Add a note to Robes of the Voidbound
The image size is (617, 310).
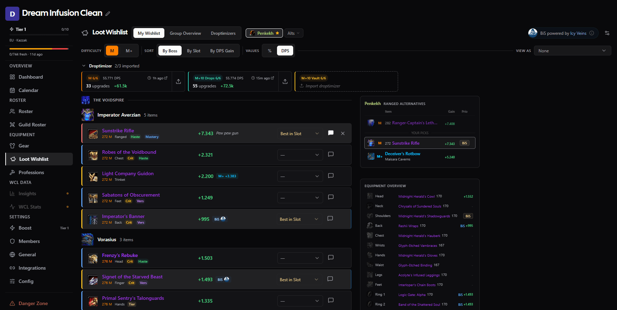coord(331,154)
